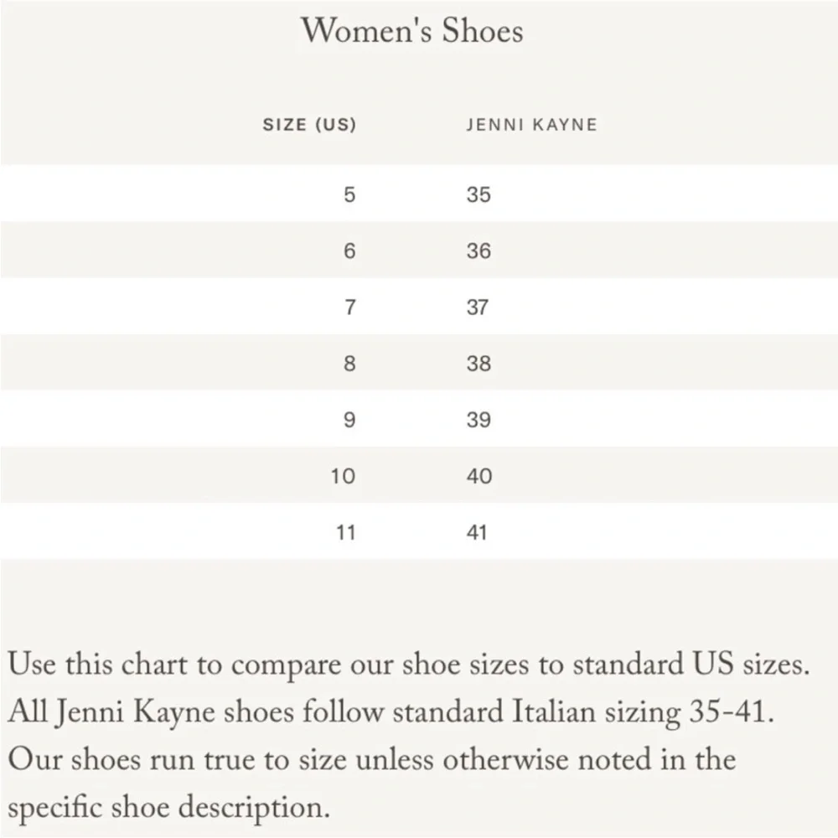
Task: Click the 'Use this chart to compare' sentence
Action: click(x=409, y=665)
